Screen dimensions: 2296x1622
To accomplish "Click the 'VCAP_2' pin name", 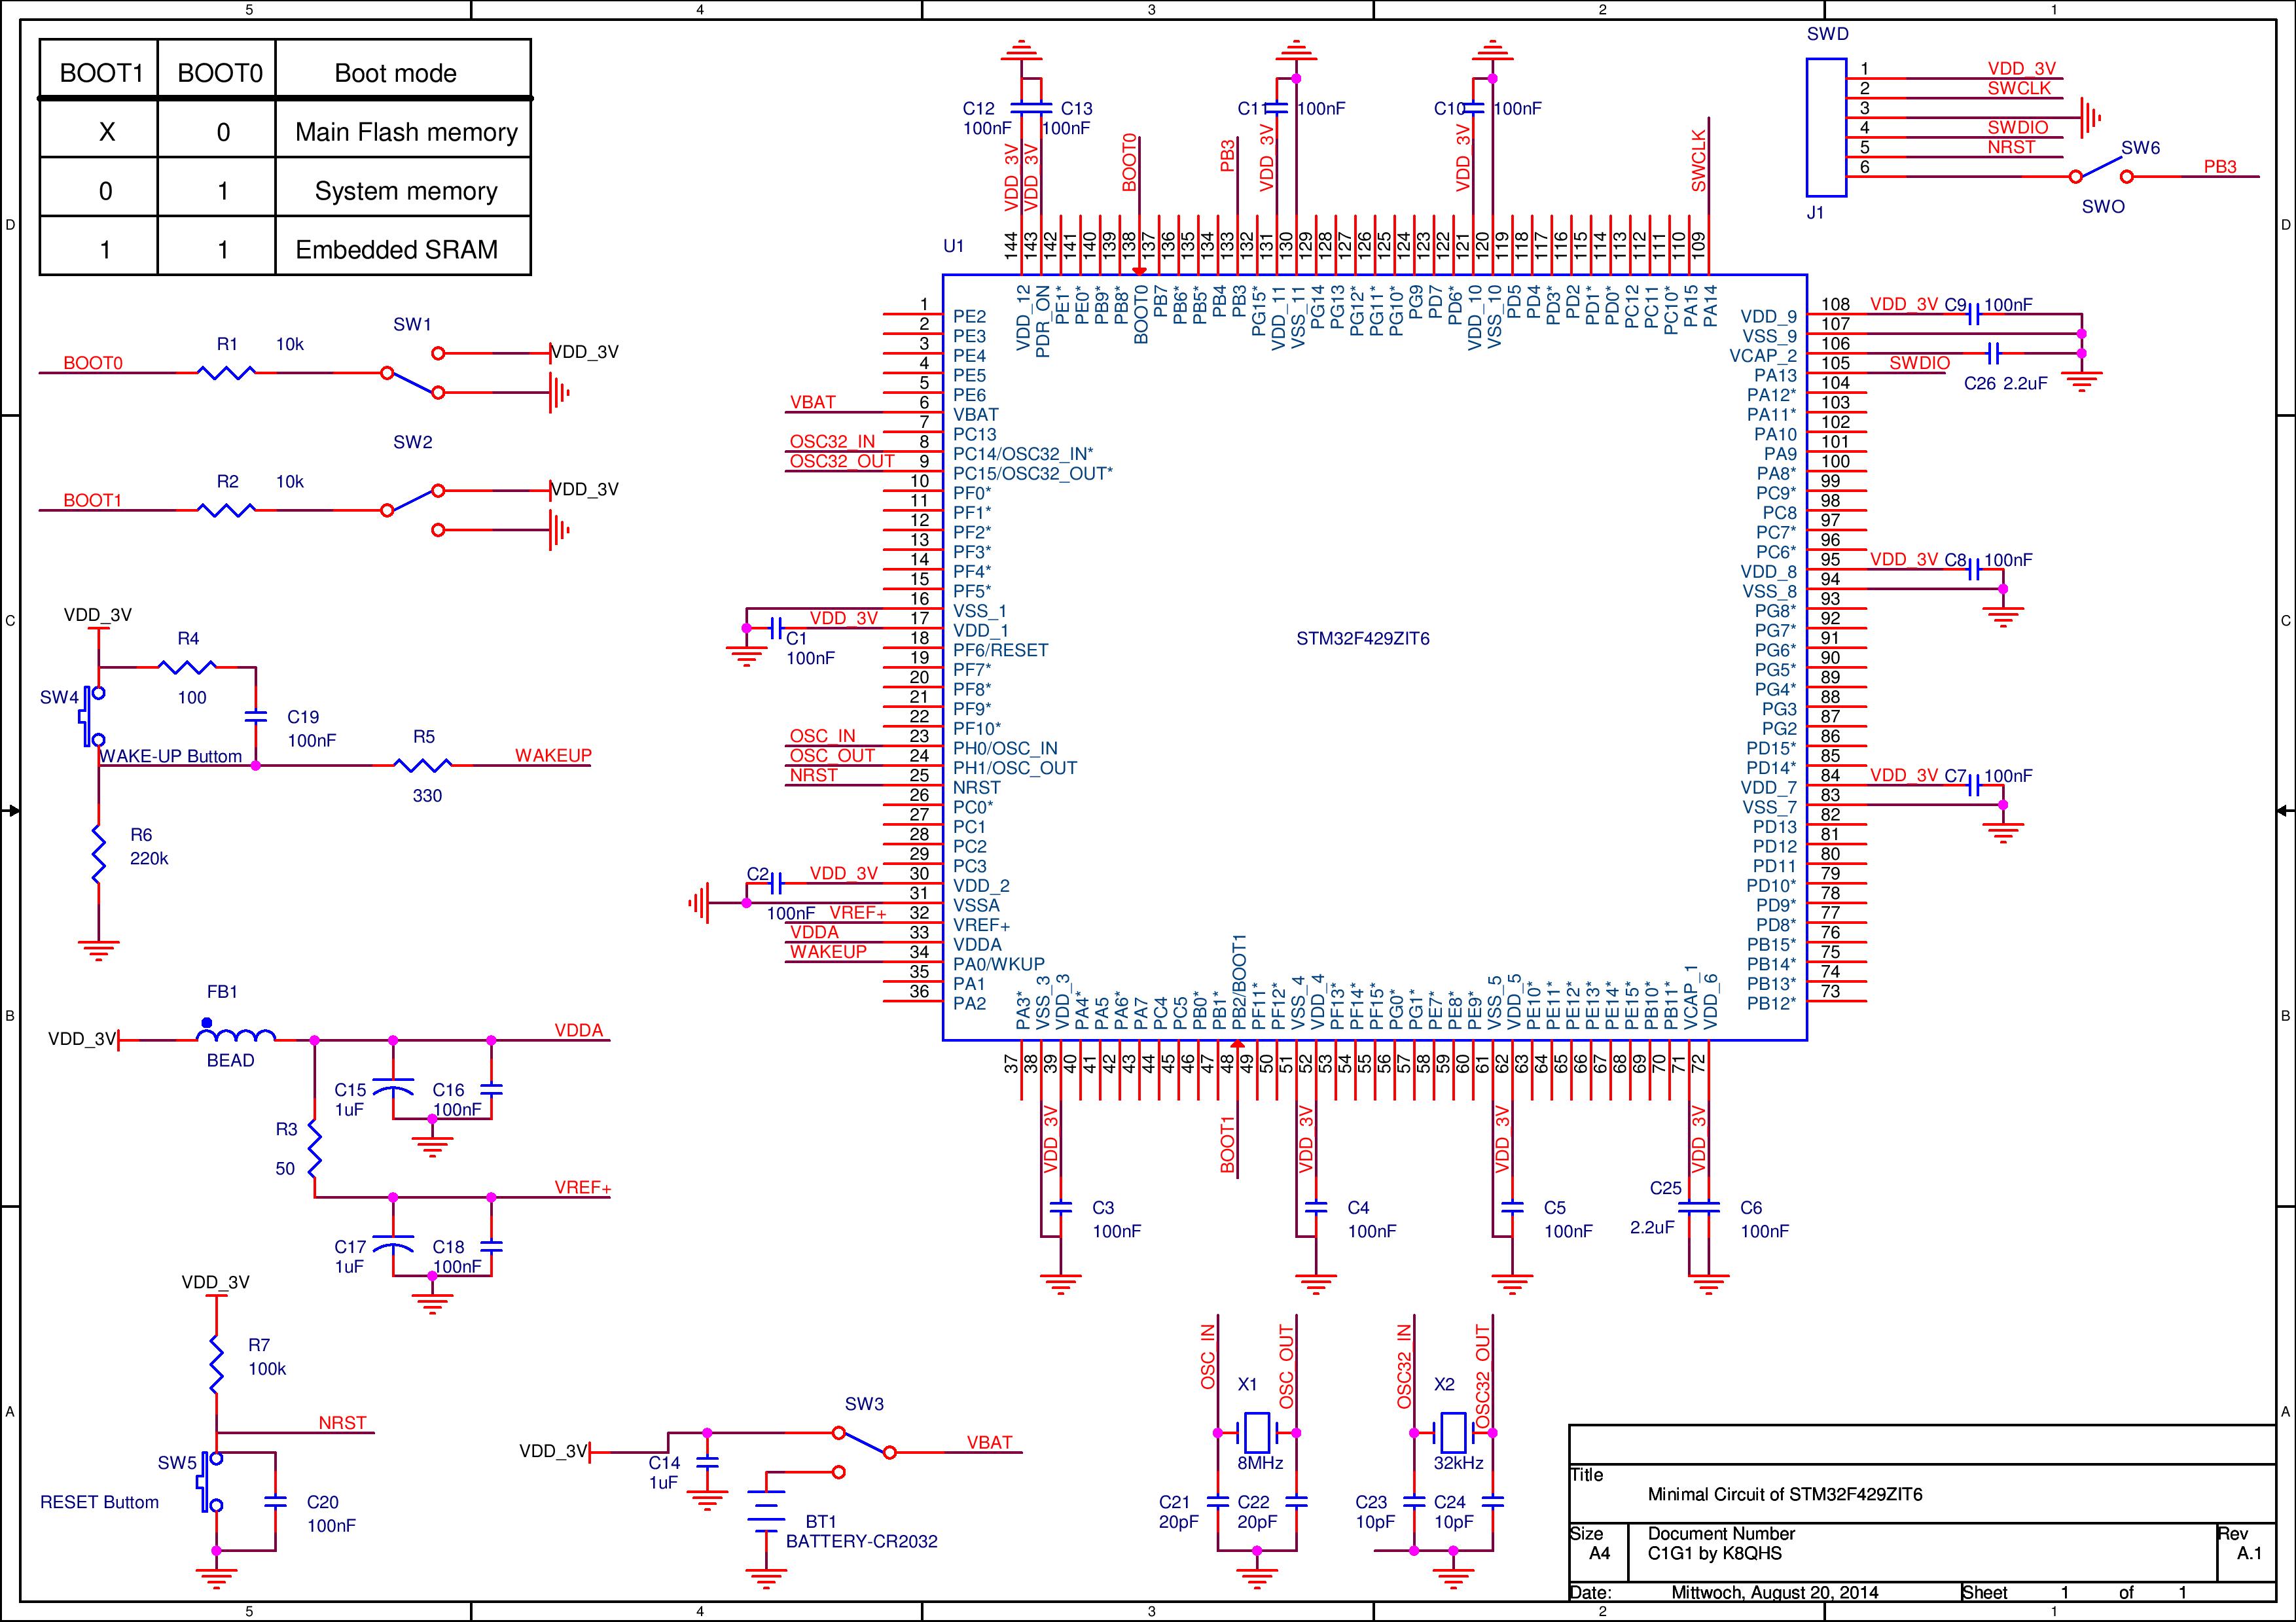I will (1763, 356).
